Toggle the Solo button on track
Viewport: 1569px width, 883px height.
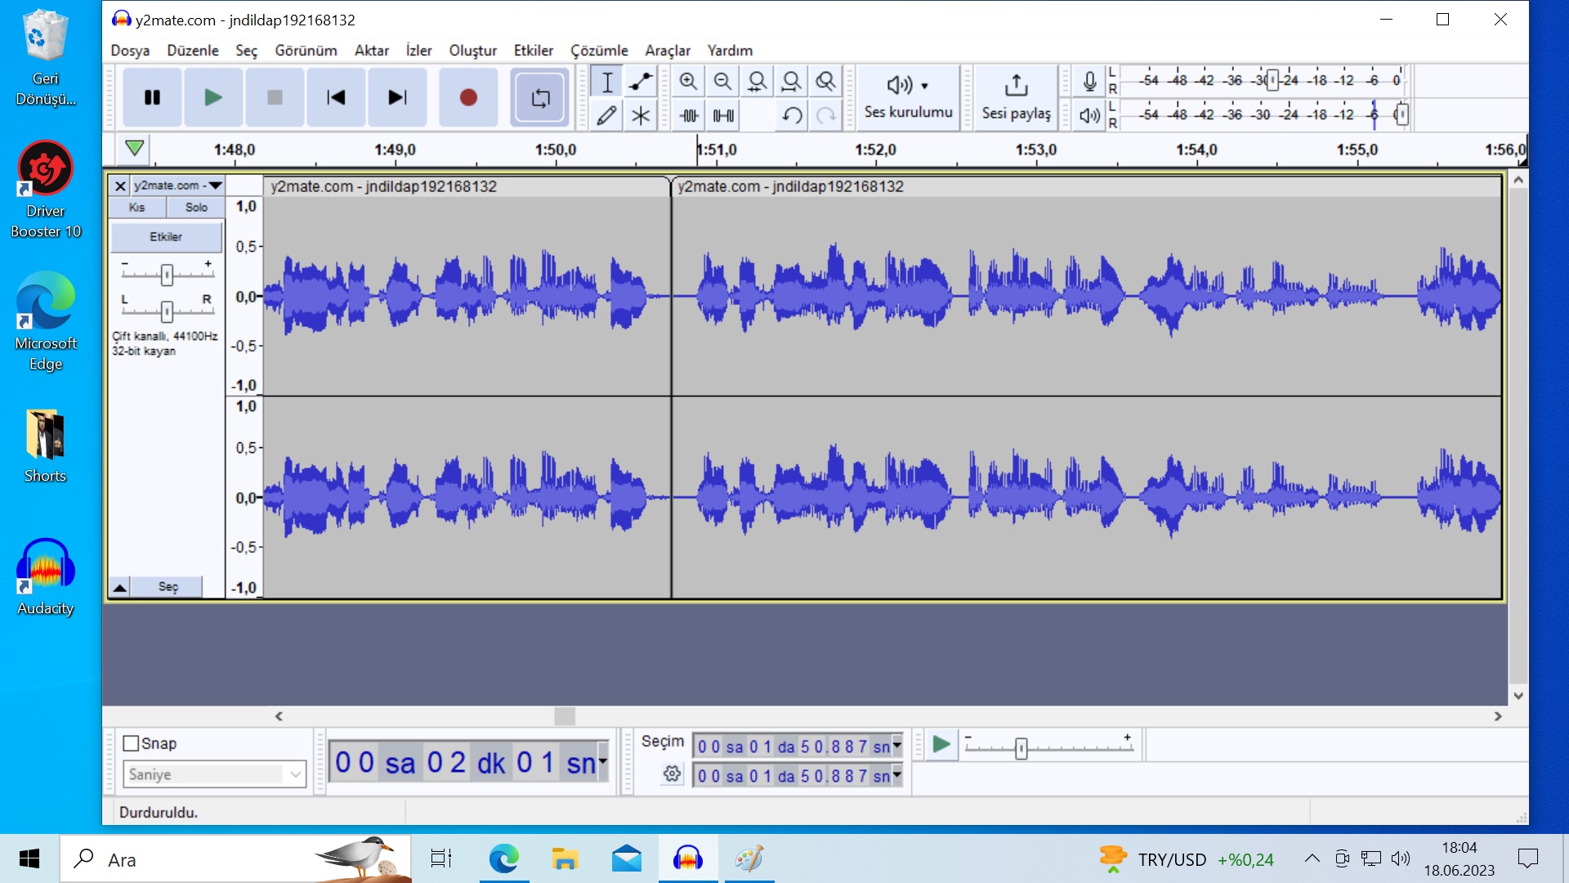coord(196,208)
